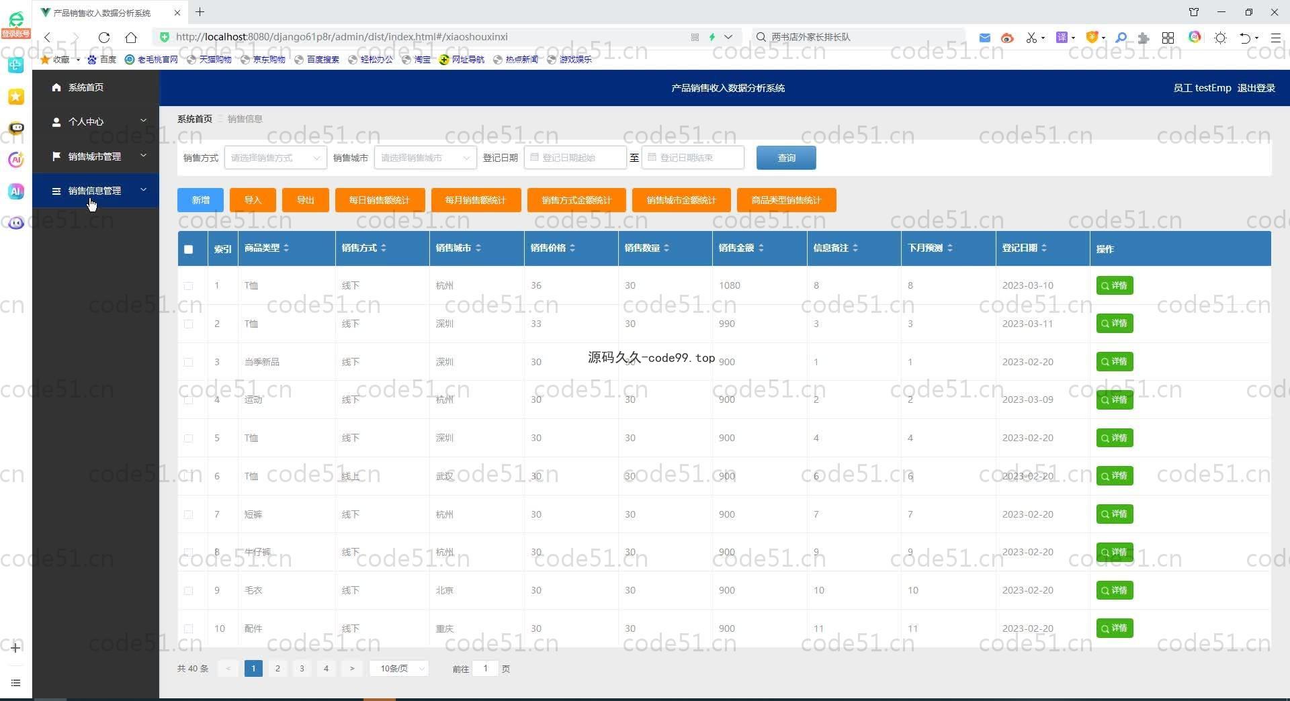Open 系统首页 in the sidebar menu
1290x701 pixels.
95,87
